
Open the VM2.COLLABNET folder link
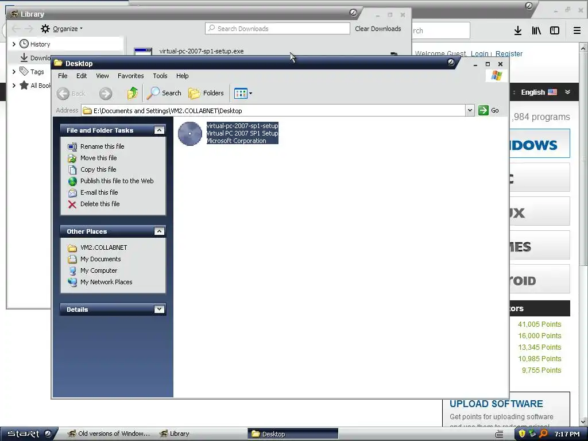tap(103, 247)
